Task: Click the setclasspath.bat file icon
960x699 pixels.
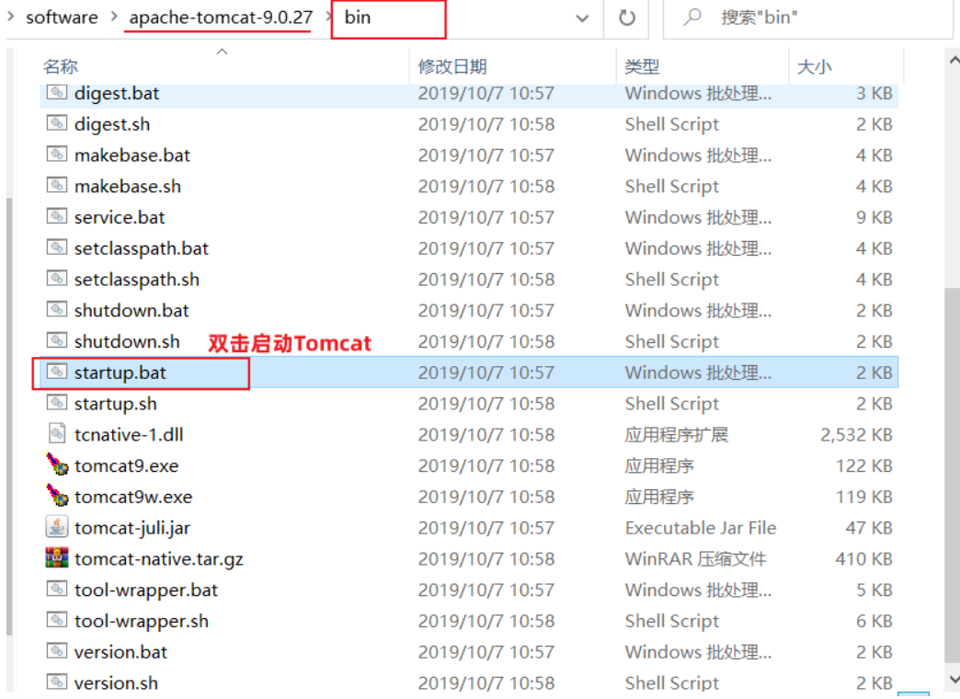Action: [x=57, y=247]
